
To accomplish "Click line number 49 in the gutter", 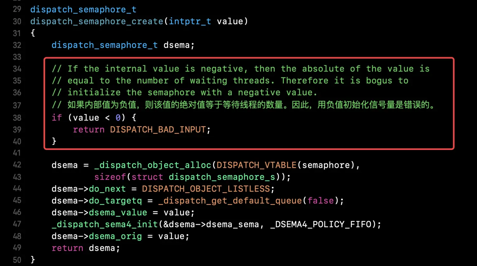I will pos(17,248).
